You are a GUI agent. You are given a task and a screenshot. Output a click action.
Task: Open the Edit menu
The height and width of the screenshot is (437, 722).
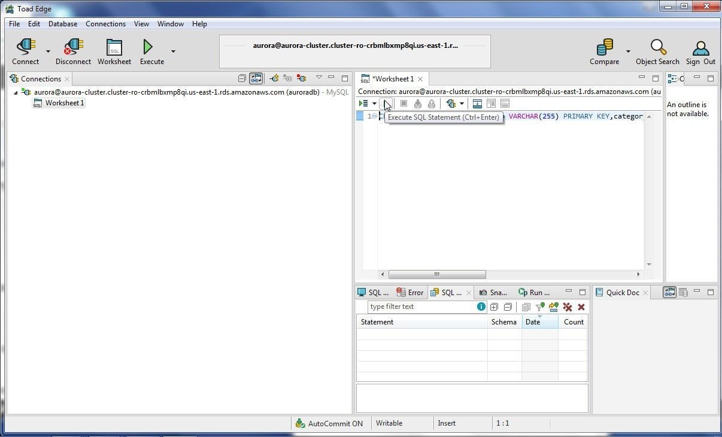click(x=34, y=24)
